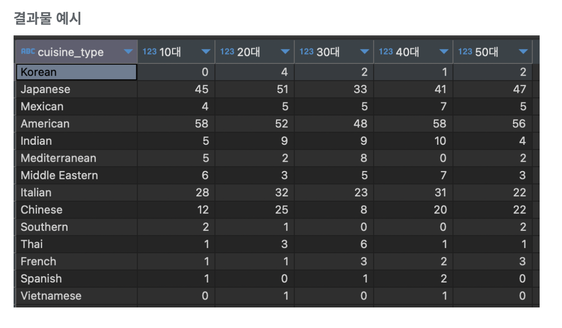Select the cuisine_type column header label
The width and height of the screenshot is (562, 328).
(x=71, y=52)
